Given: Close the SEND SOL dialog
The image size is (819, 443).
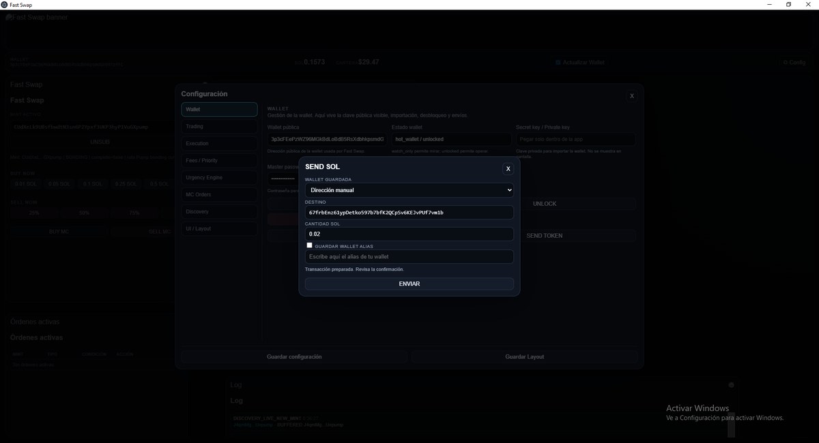Looking at the screenshot, I should point(508,168).
